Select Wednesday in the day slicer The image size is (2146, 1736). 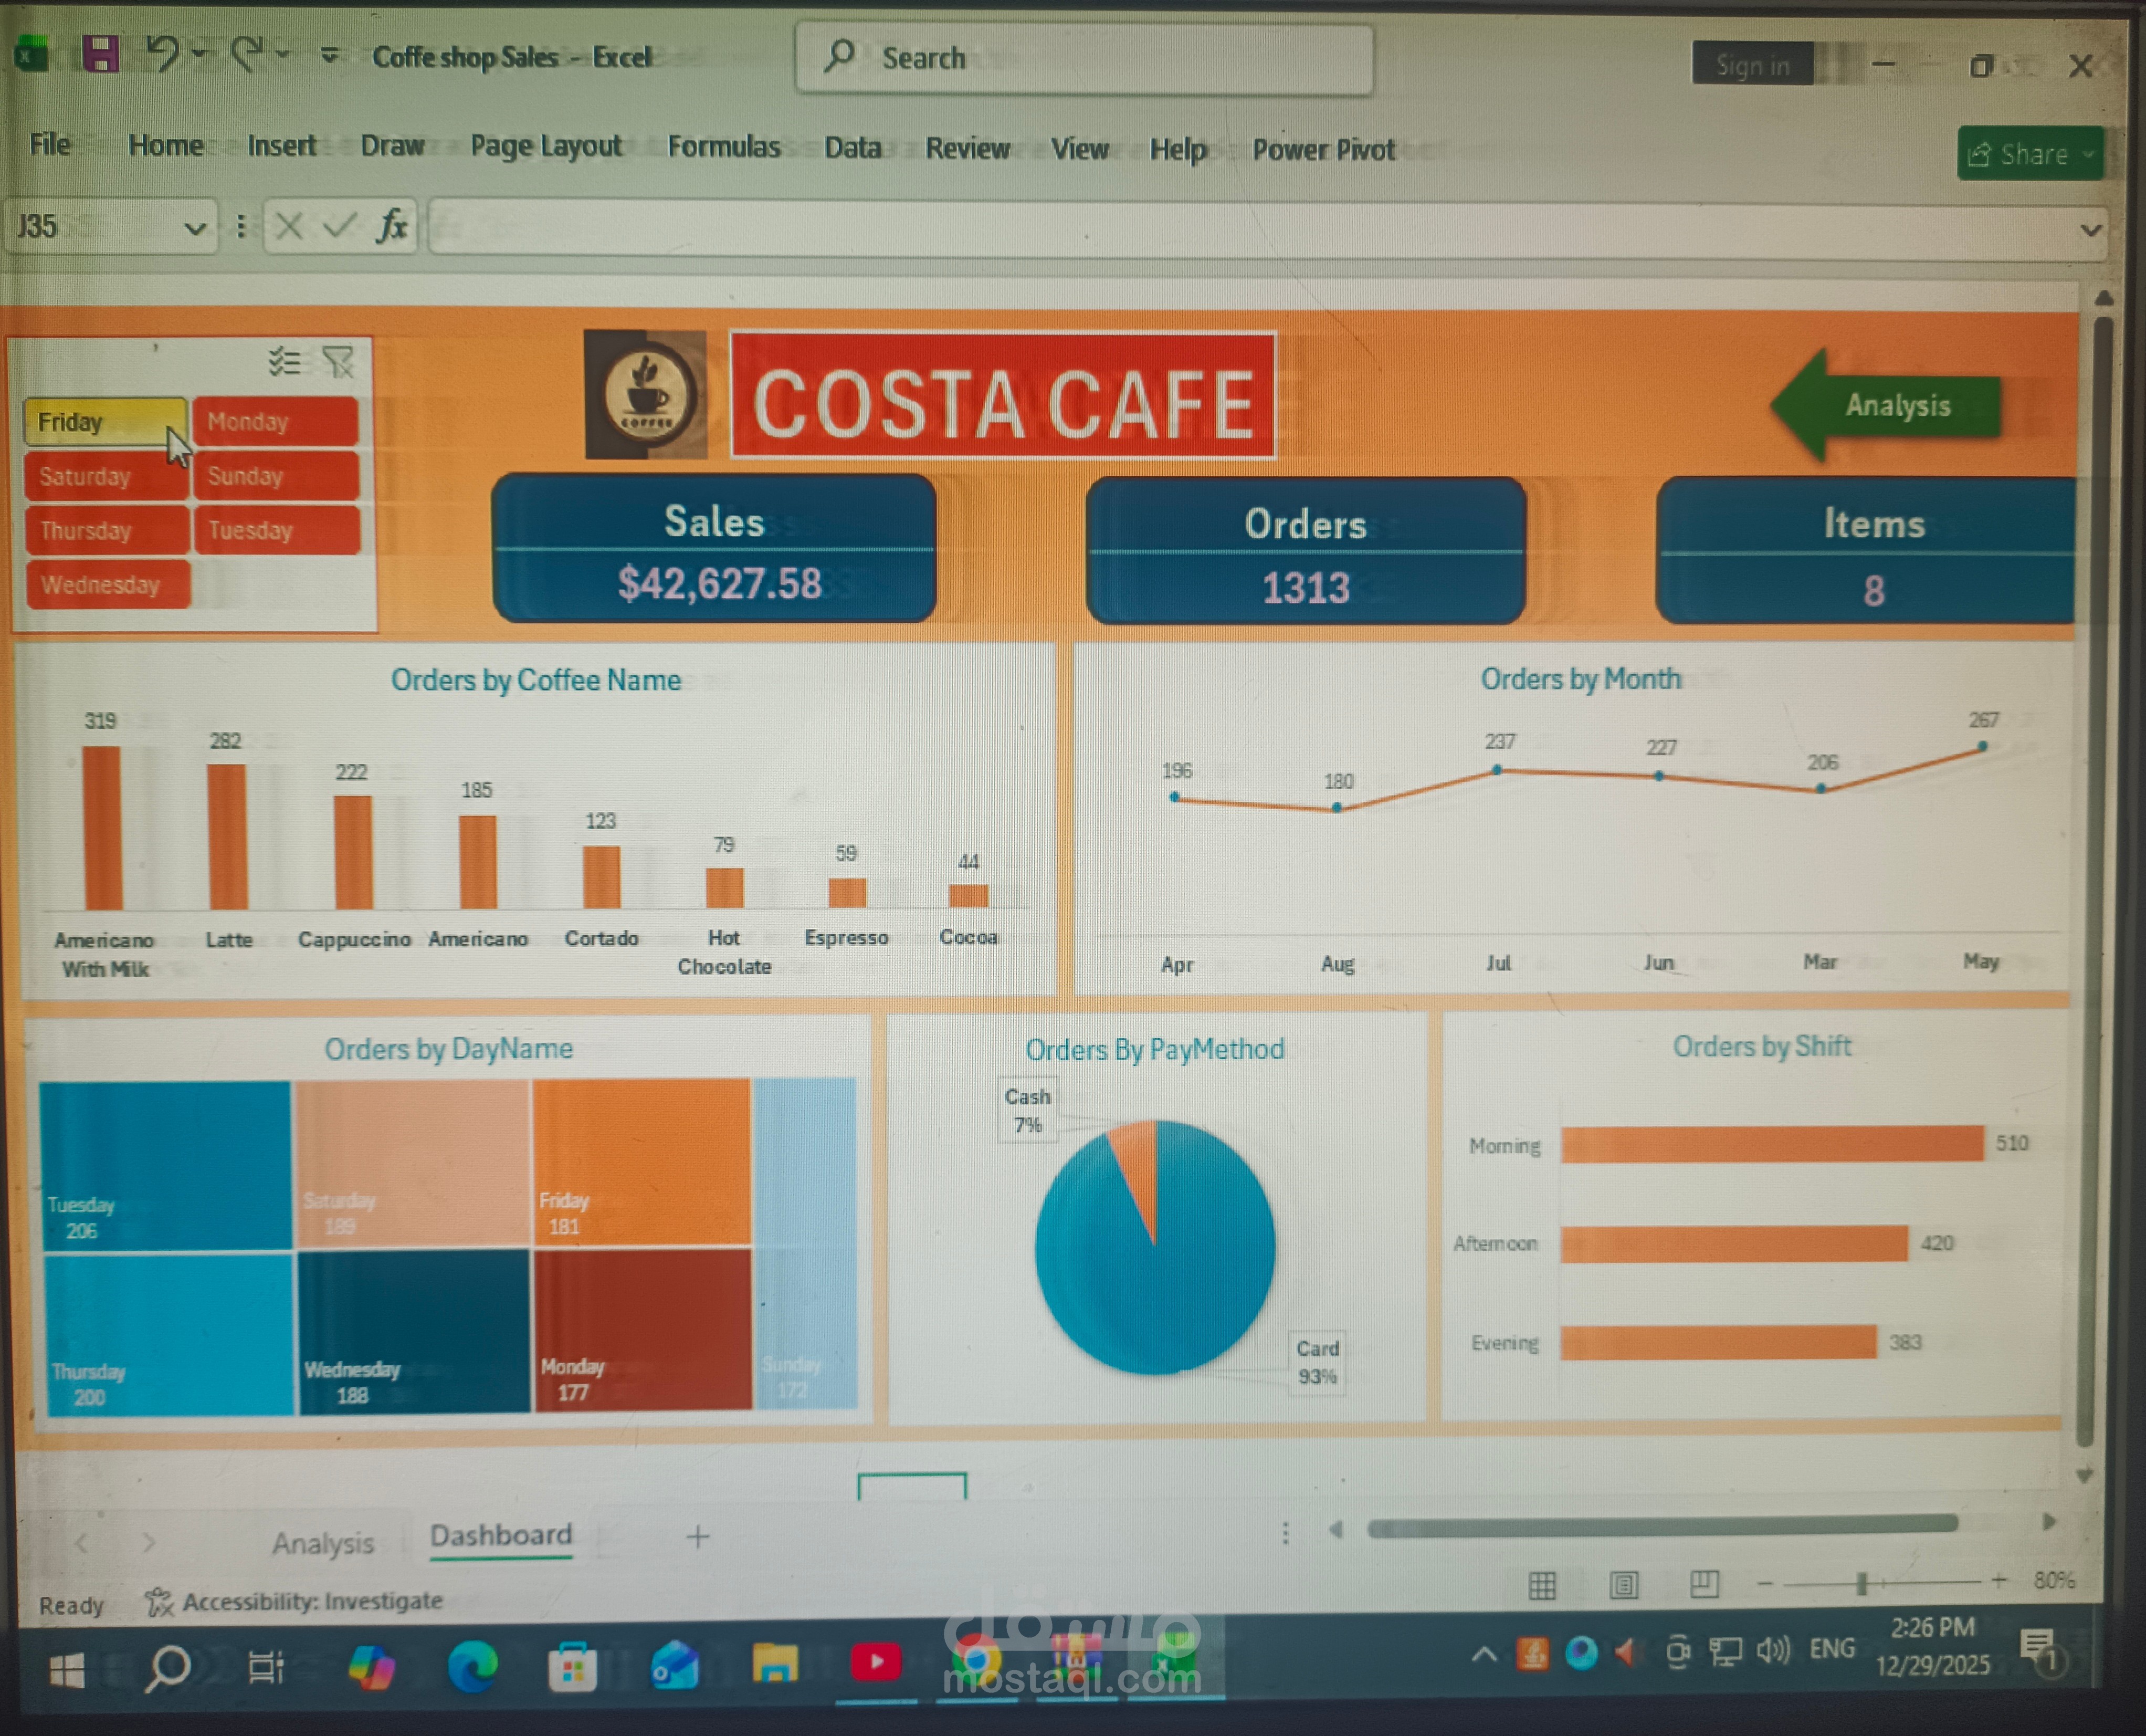click(x=108, y=585)
